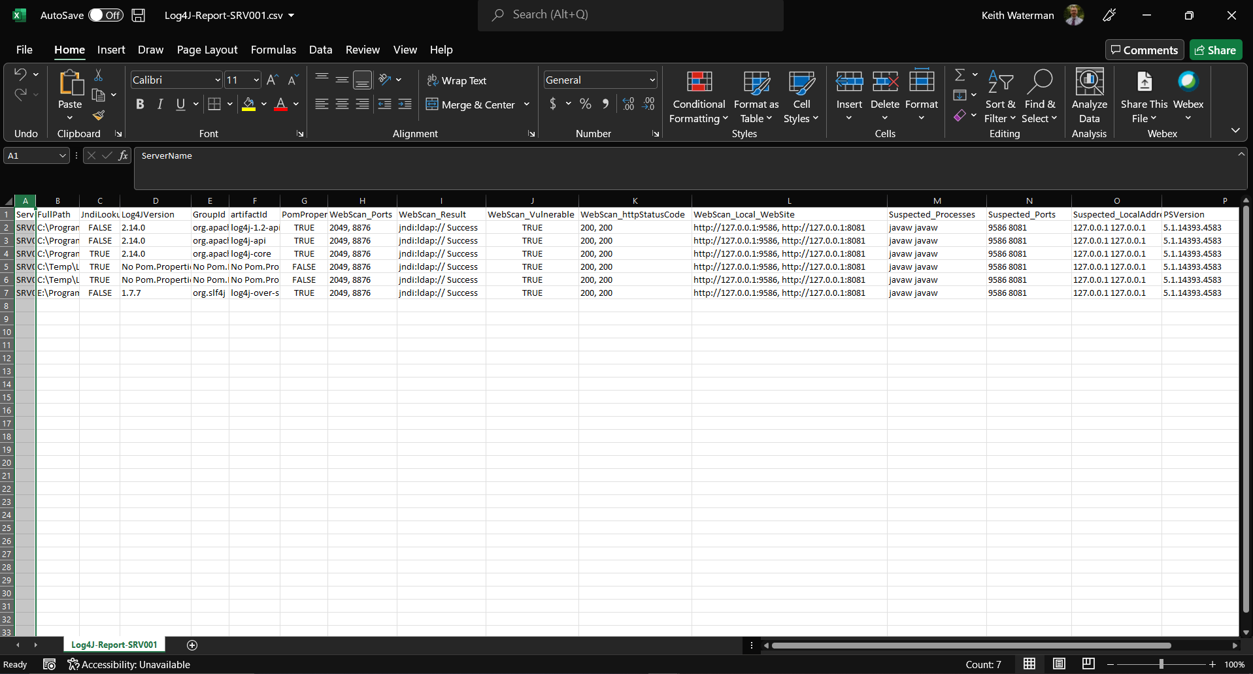Viewport: 1253px width, 674px height.
Task: Switch to the Data tab
Action: [x=320, y=50]
